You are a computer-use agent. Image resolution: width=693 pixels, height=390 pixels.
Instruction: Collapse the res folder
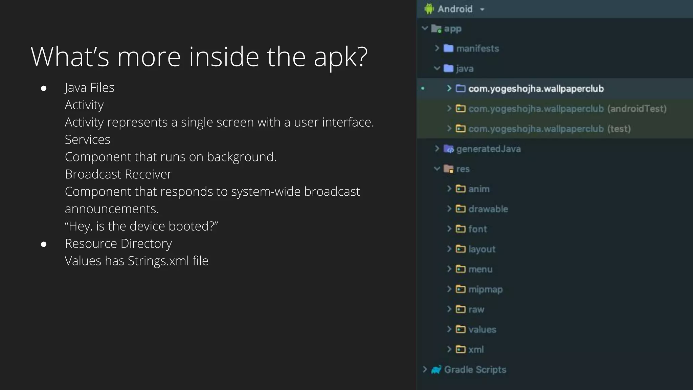437,169
